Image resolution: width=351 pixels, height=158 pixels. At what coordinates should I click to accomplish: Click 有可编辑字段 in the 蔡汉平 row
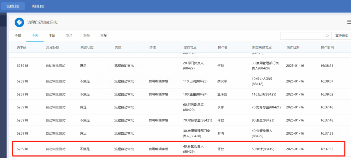(x=158, y=81)
